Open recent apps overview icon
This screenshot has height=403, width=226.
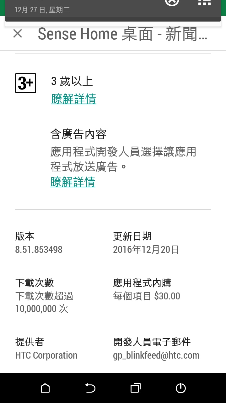pyautogui.click(x=136, y=388)
